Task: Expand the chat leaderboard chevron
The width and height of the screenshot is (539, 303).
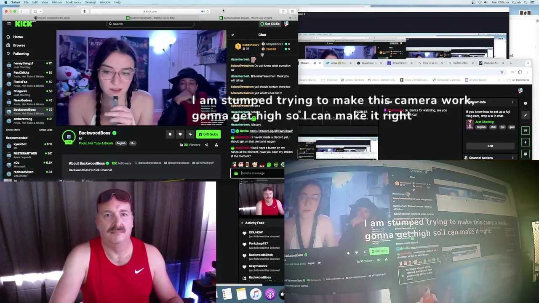Action: (262, 55)
